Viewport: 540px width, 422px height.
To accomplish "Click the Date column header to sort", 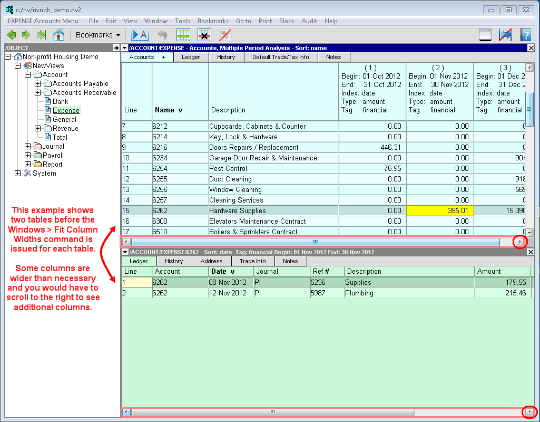I will click(x=222, y=271).
